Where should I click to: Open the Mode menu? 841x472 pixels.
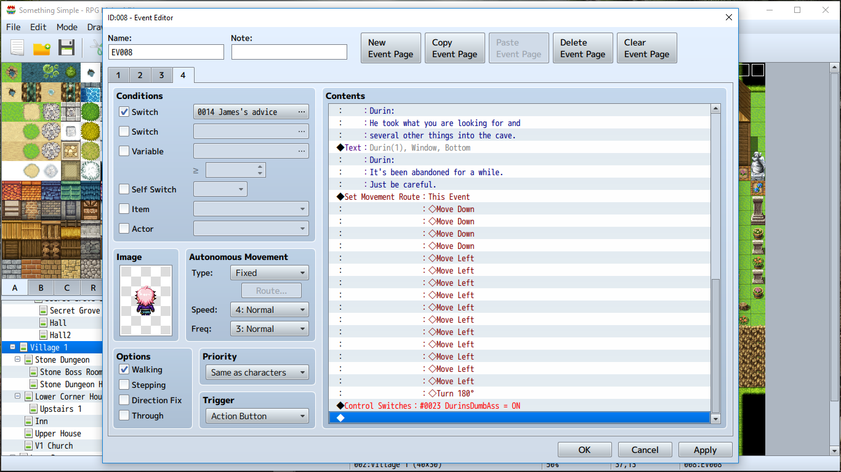(67, 27)
